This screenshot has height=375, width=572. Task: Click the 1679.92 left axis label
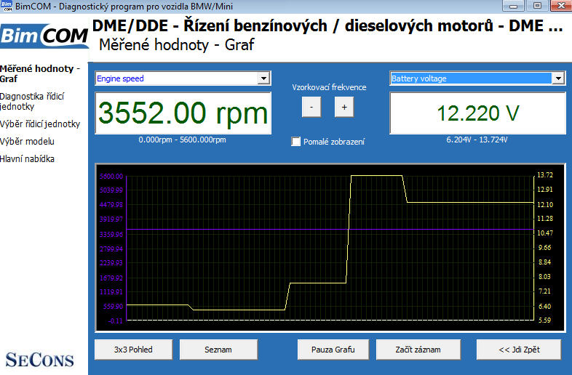[111, 278]
